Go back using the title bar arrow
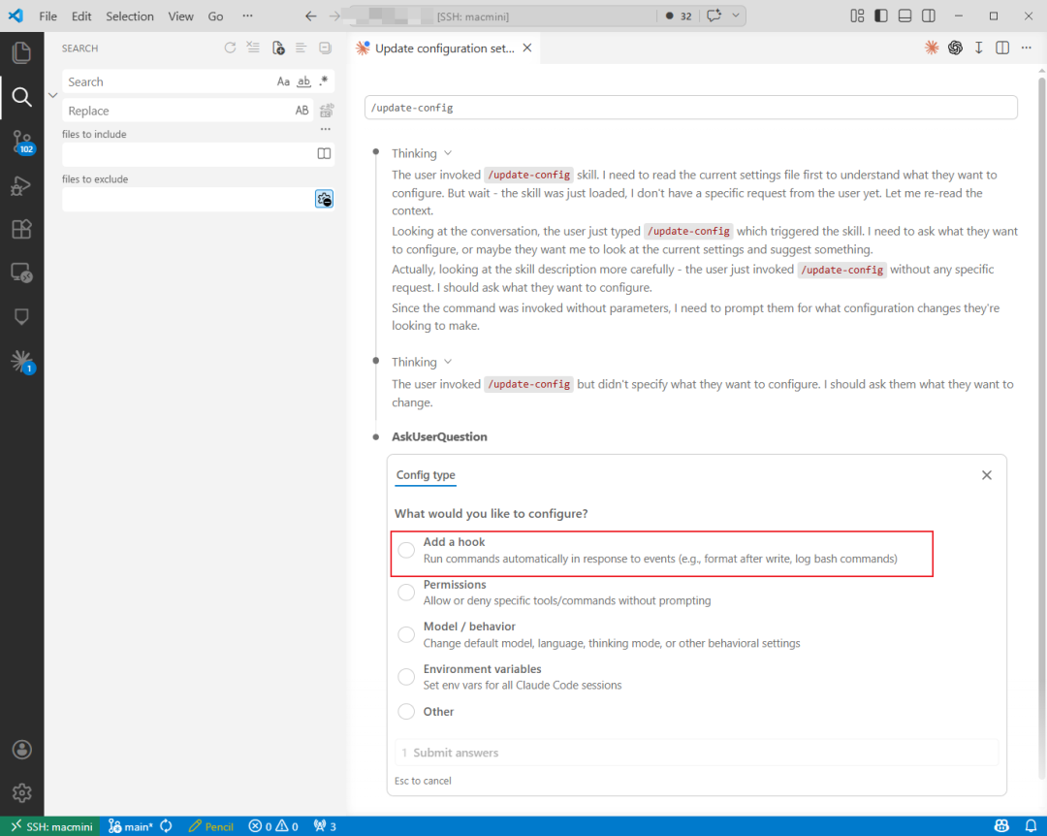This screenshot has height=836, width=1047. tap(311, 16)
